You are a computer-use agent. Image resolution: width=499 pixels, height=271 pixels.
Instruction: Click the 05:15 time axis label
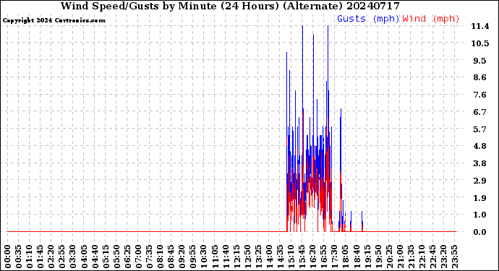[106, 257]
